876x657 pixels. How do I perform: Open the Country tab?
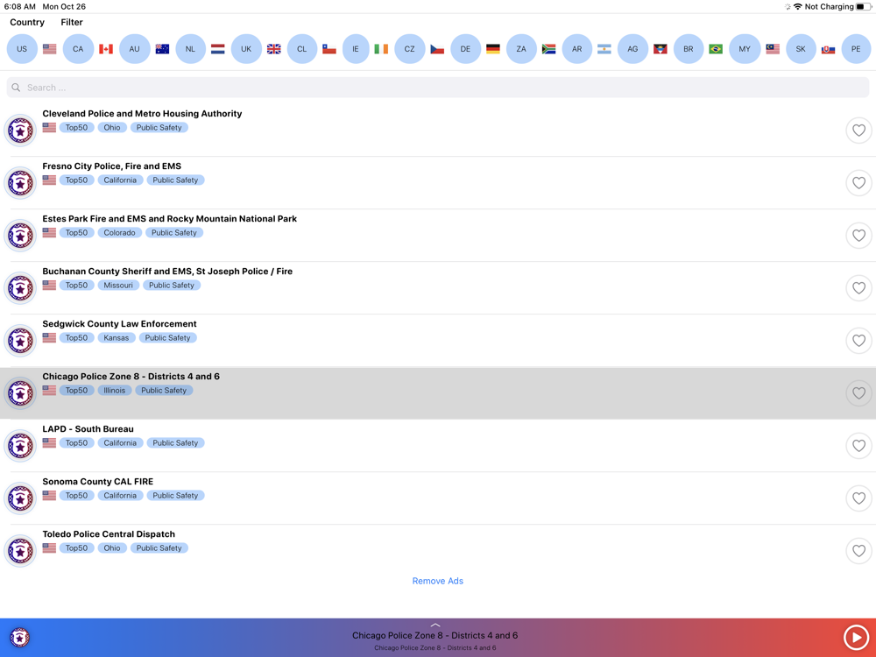point(27,23)
